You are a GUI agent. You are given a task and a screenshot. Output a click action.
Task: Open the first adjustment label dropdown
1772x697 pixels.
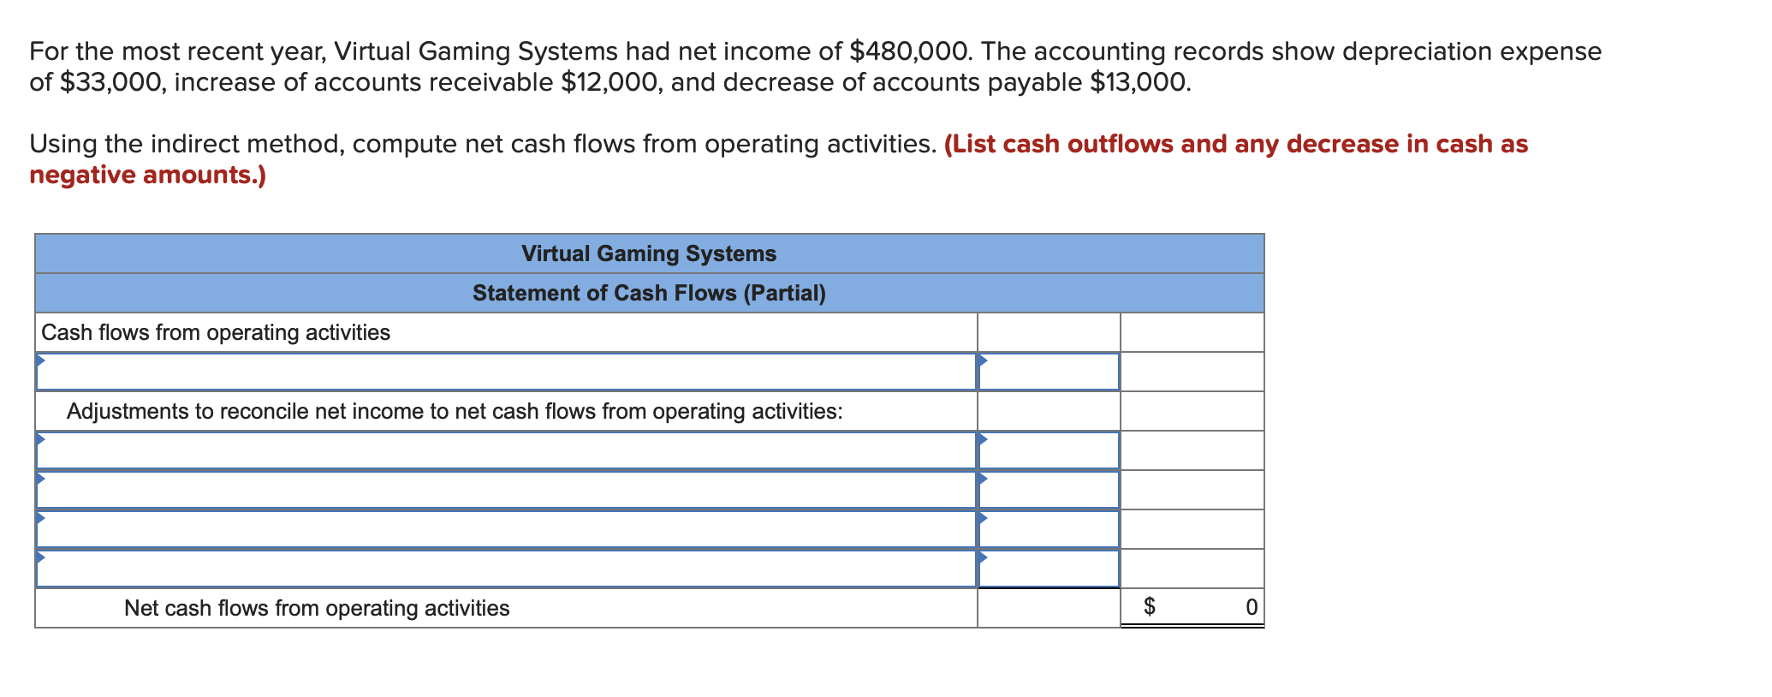[506, 450]
